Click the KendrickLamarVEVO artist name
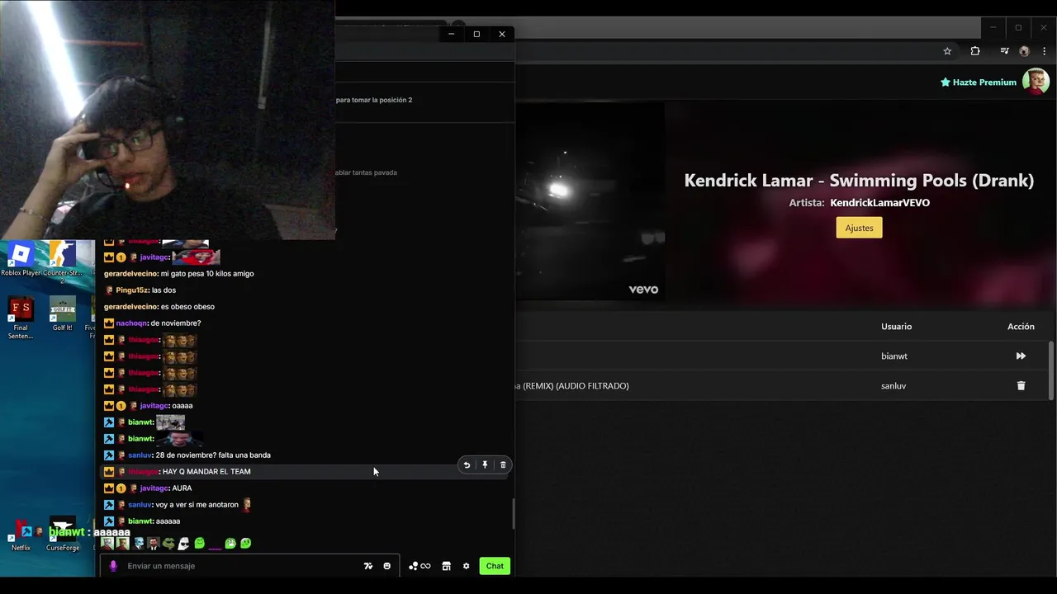The width and height of the screenshot is (1057, 594). [879, 203]
